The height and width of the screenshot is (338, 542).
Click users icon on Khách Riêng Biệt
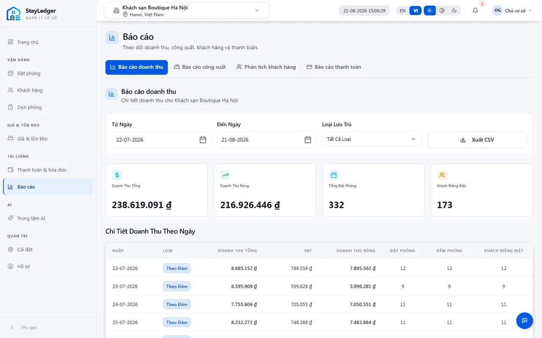(x=442, y=175)
